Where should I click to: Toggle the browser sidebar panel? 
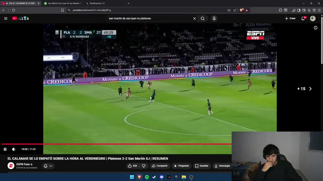[299, 10]
